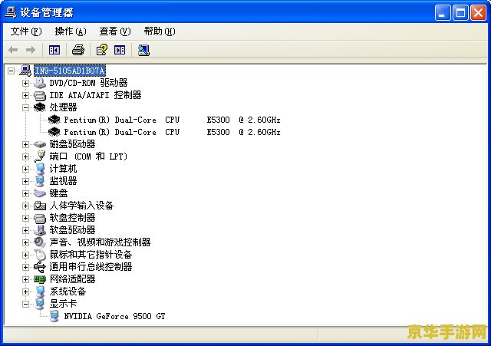Select the 磁盘驱动器 label
This screenshot has width=491, height=346.
pos(72,144)
